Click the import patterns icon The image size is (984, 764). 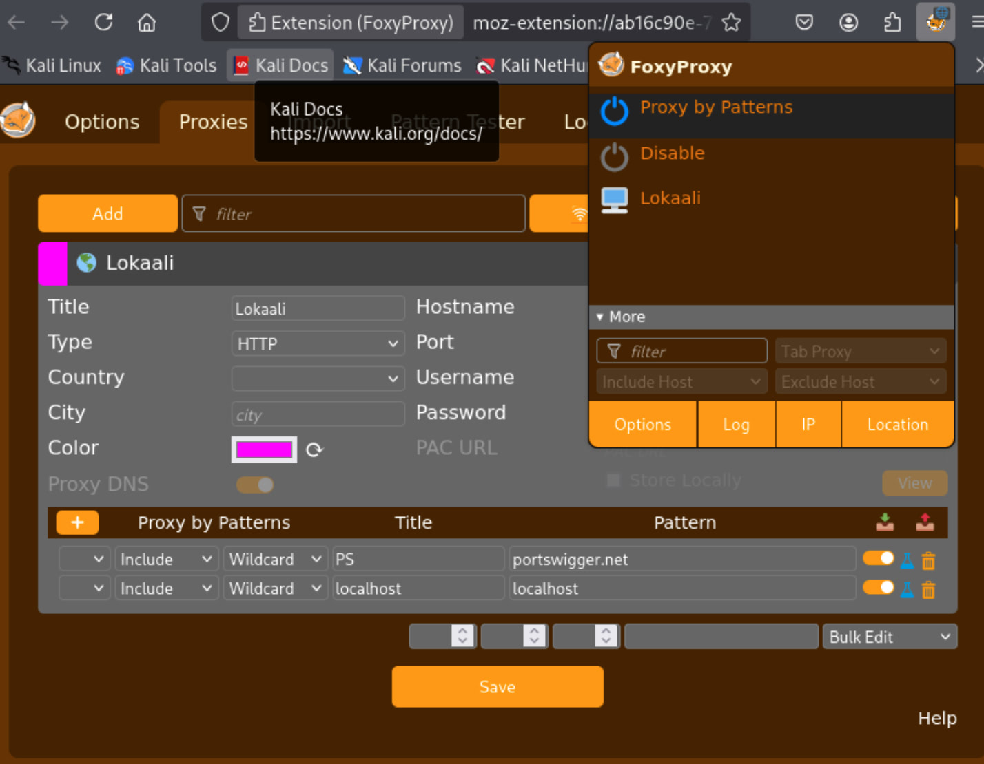pos(885,522)
